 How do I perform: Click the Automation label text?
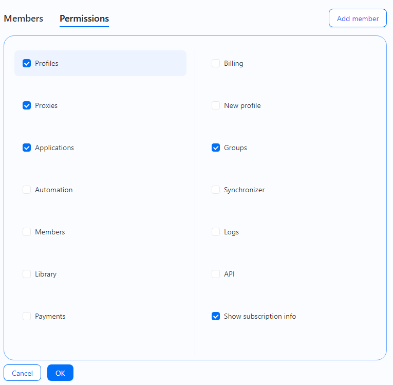[54, 190]
